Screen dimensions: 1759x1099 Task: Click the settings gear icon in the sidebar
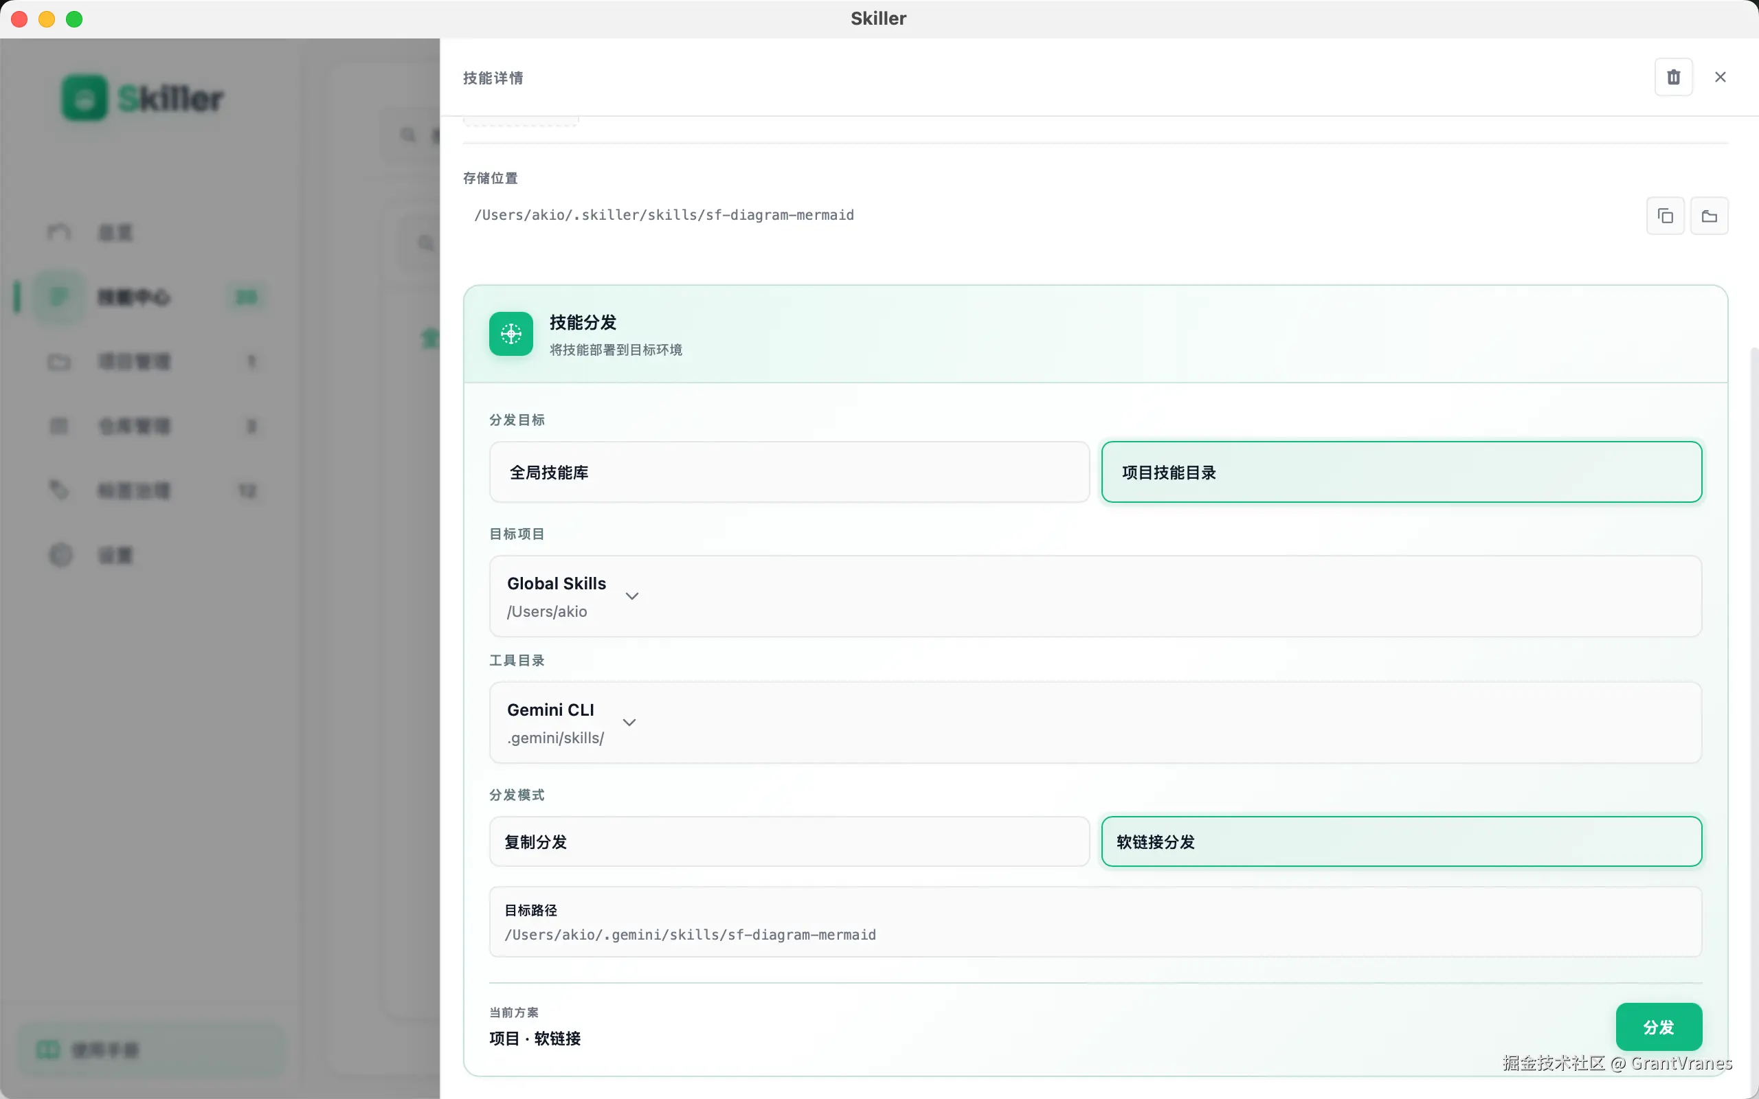pos(60,554)
